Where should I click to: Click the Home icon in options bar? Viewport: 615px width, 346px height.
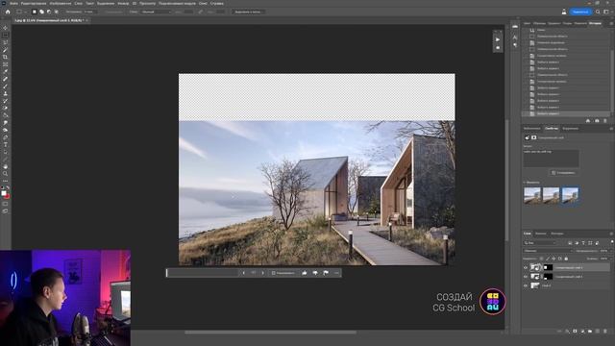[x=8, y=12]
